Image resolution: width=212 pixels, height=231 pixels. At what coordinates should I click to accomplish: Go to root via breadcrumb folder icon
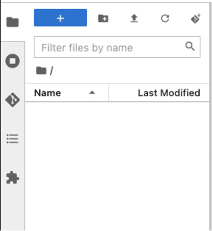click(x=41, y=70)
